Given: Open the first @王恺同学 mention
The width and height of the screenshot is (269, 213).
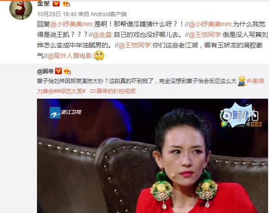Looking at the screenshot, I should pos(205,35).
